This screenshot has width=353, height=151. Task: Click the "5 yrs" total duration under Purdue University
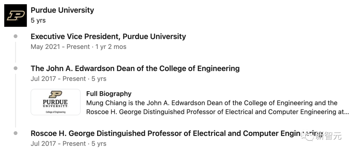[38, 20]
